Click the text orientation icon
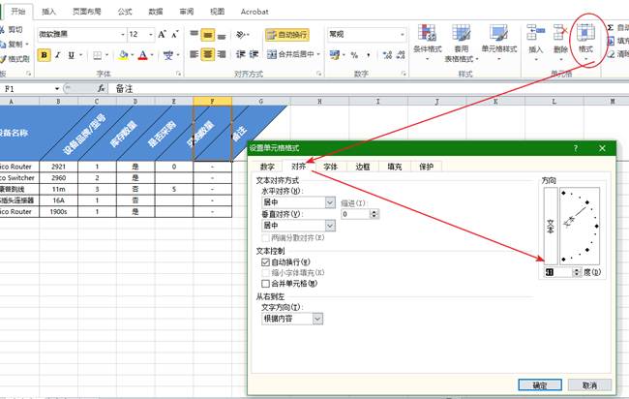The width and height of the screenshot is (629, 399). [241, 35]
